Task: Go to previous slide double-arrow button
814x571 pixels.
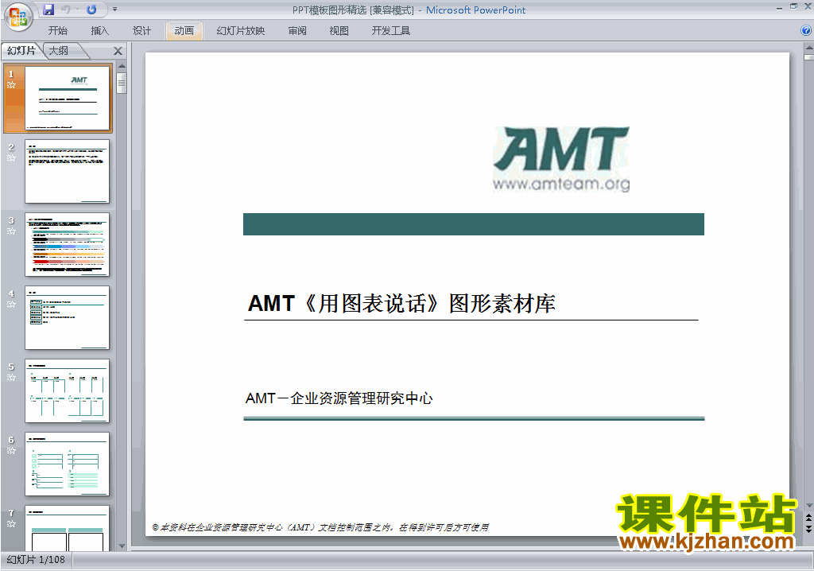Action: pos(808,518)
